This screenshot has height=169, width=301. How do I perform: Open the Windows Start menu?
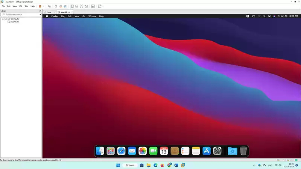[118, 165]
